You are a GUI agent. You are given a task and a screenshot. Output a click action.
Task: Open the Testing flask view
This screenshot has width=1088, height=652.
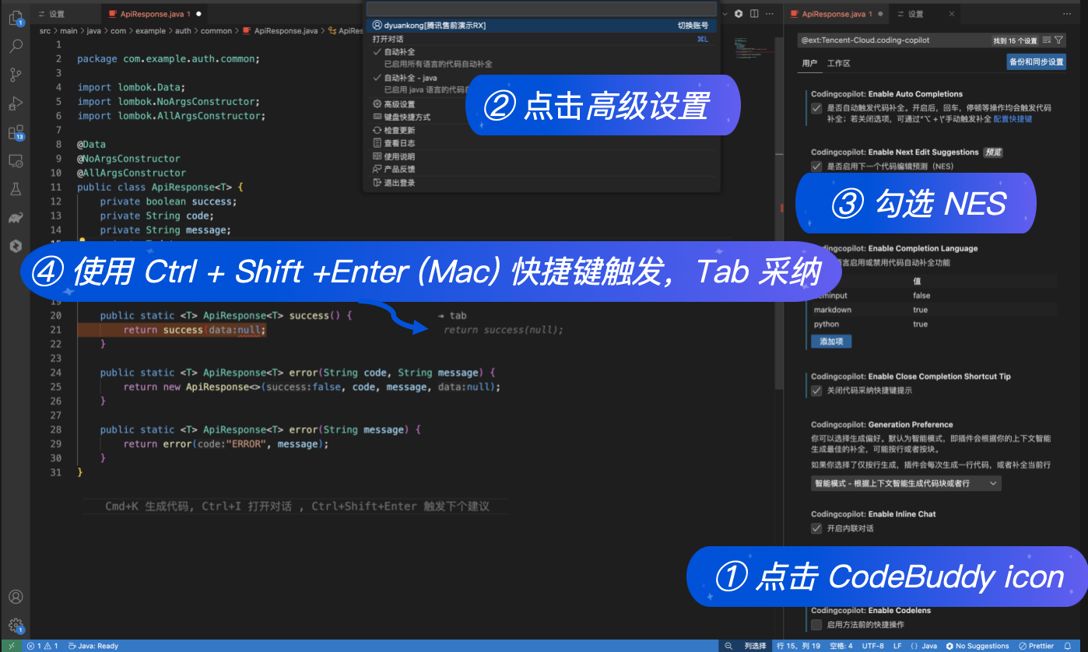[16, 189]
